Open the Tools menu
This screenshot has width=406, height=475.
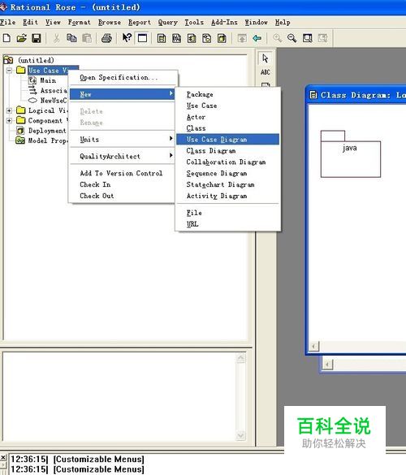(194, 23)
